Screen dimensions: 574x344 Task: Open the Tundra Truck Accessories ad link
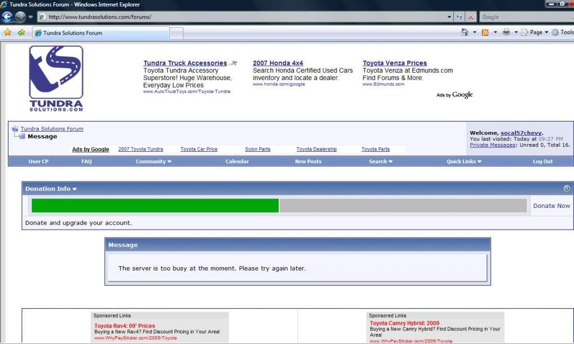tap(185, 63)
